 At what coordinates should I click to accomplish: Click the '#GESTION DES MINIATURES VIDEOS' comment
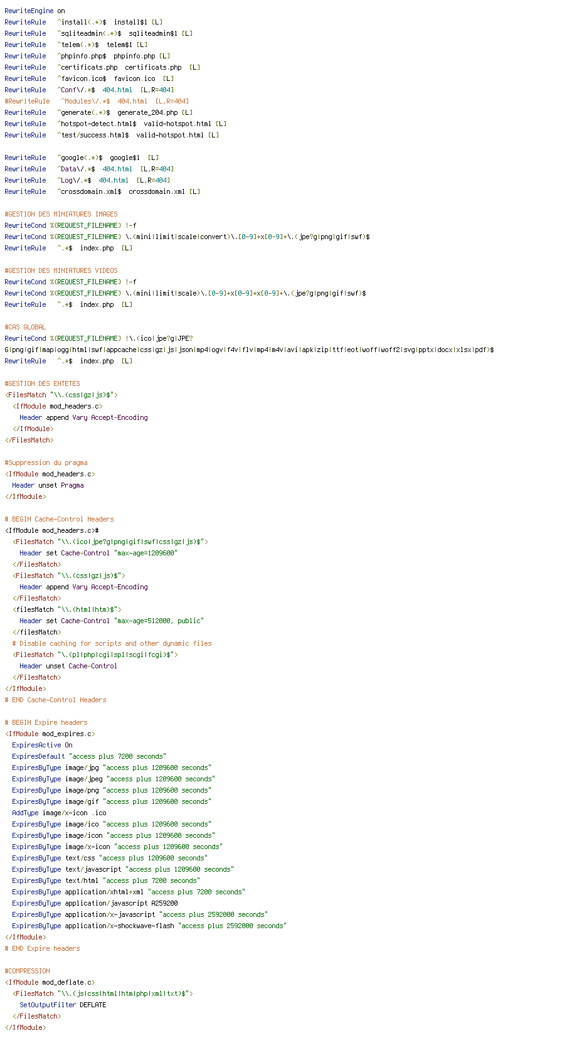point(61,270)
